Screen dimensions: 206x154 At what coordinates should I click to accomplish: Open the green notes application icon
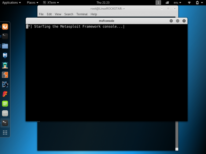5,104
